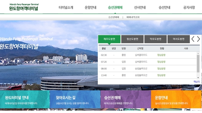Image resolution: width=202 pixels, height=113 pixels.
Task: Click the 사유 column header
Action: point(186,48)
